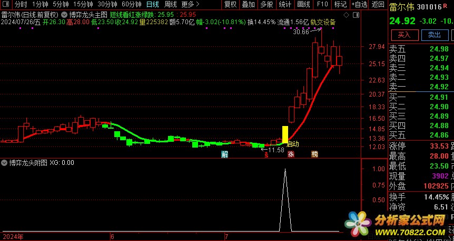Open the 复权 adjustment option

click(231, 4)
